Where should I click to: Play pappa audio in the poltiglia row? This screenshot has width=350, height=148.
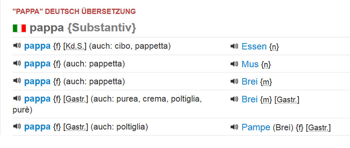17,126
